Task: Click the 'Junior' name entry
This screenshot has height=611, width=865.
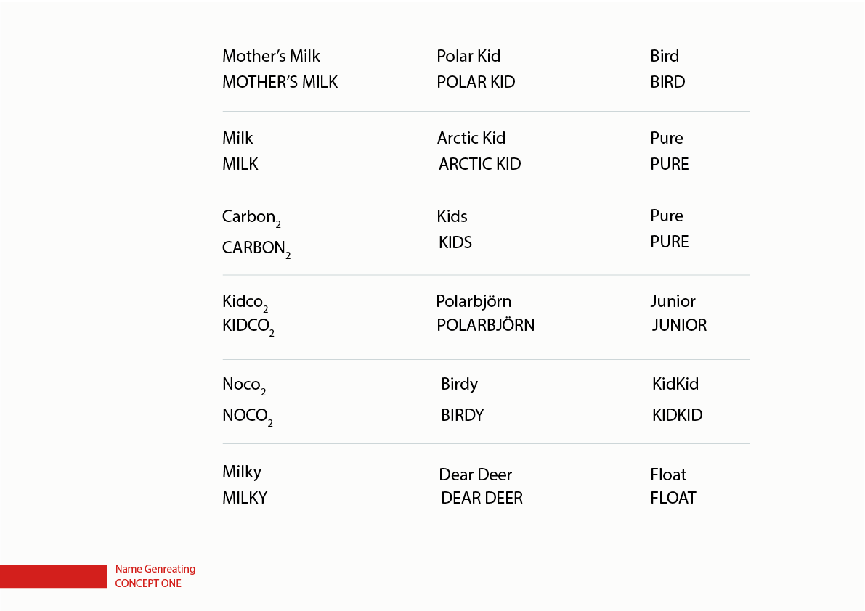Action: [673, 301]
